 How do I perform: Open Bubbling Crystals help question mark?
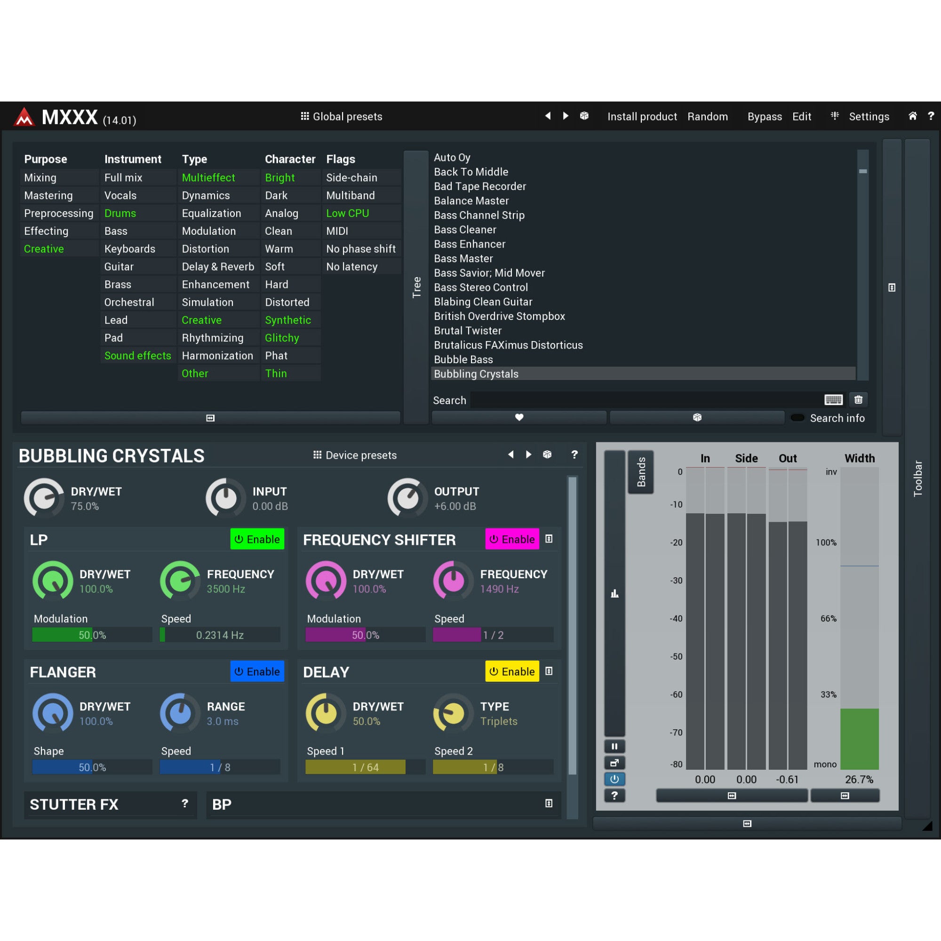pyautogui.click(x=575, y=455)
